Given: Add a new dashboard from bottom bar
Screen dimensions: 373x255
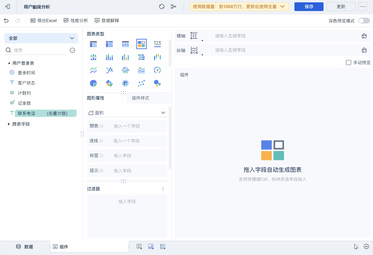Looking at the screenshot, I should click(151, 247).
